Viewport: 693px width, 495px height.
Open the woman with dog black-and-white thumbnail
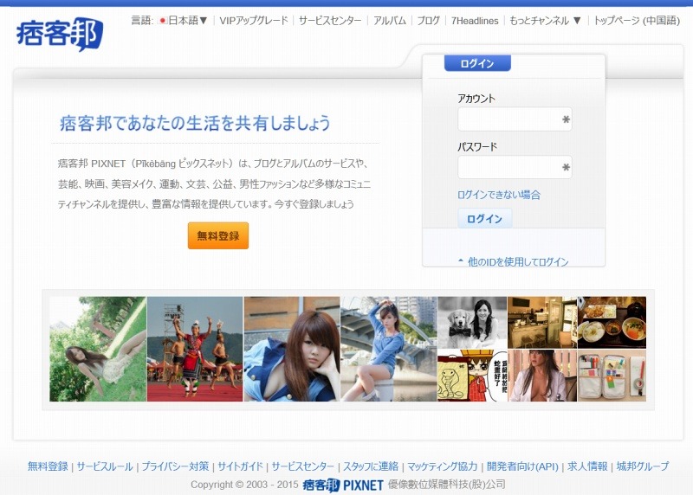[472, 322]
